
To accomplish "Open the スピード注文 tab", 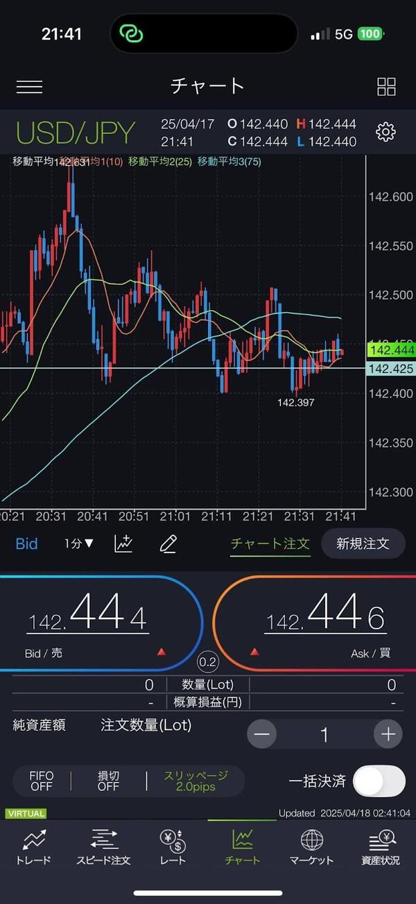I will pyautogui.click(x=103, y=847).
